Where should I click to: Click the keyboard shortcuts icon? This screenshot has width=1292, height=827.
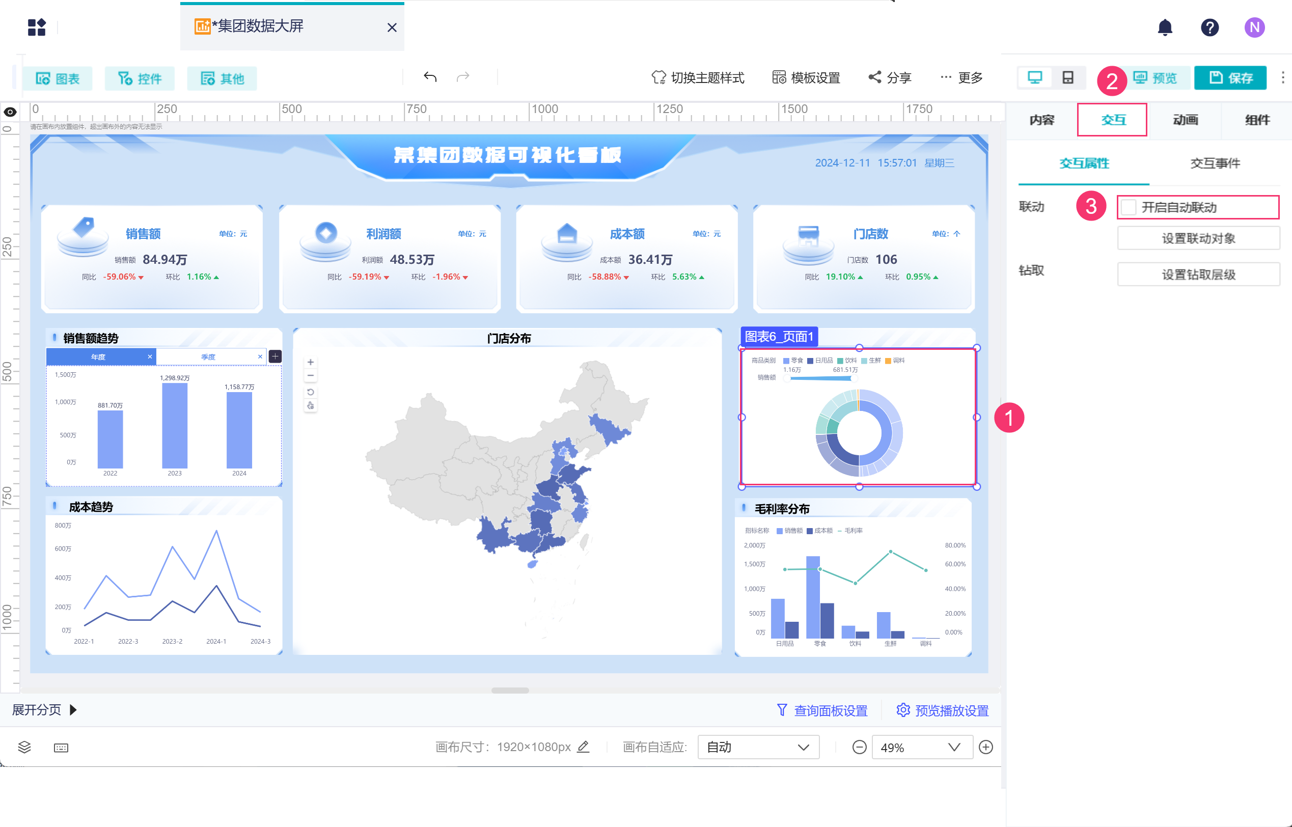click(x=61, y=748)
